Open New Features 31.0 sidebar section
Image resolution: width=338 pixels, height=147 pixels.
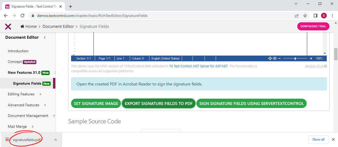tap(24, 72)
